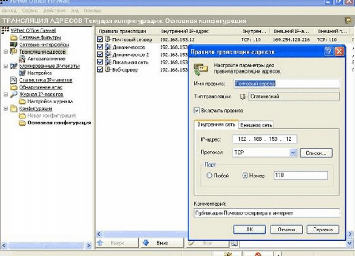Viewport: 355px width, 256px height.
Task: Open the Действия menu
Action: tap(54, 10)
